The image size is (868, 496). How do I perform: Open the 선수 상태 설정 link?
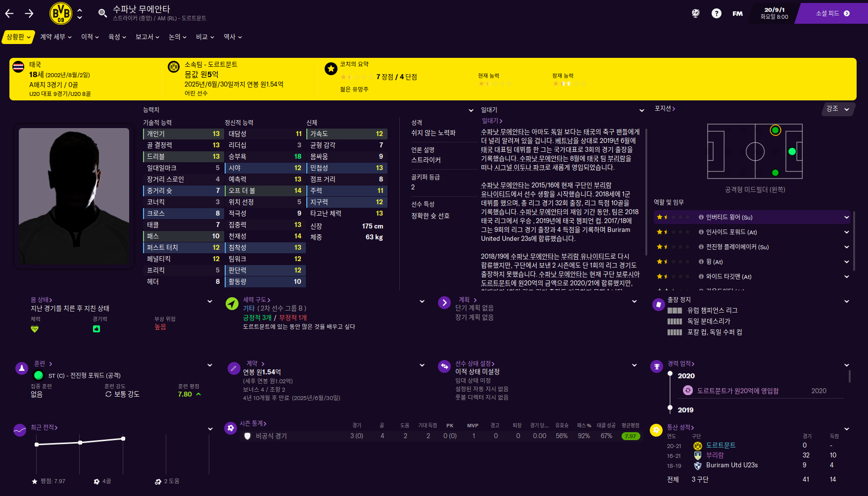[x=475, y=363]
